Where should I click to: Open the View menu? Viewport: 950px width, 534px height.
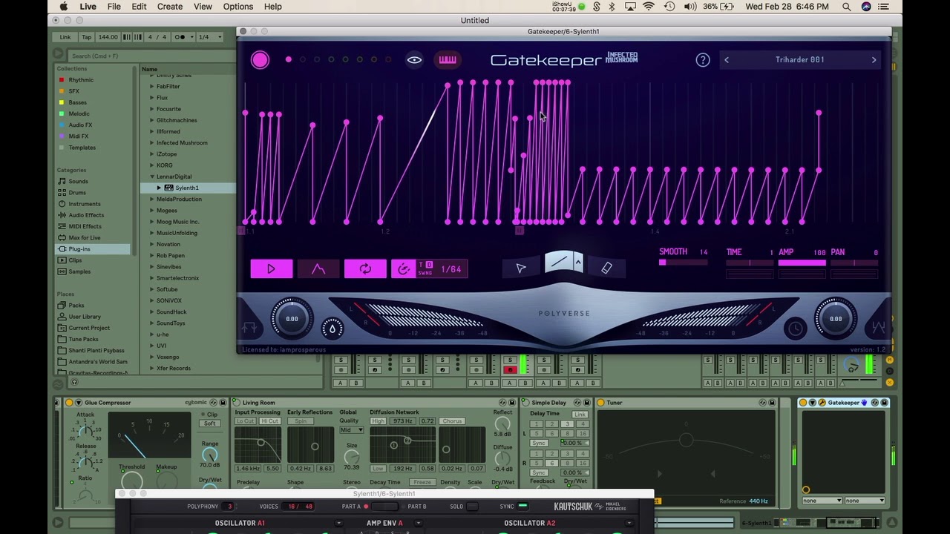click(203, 7)
